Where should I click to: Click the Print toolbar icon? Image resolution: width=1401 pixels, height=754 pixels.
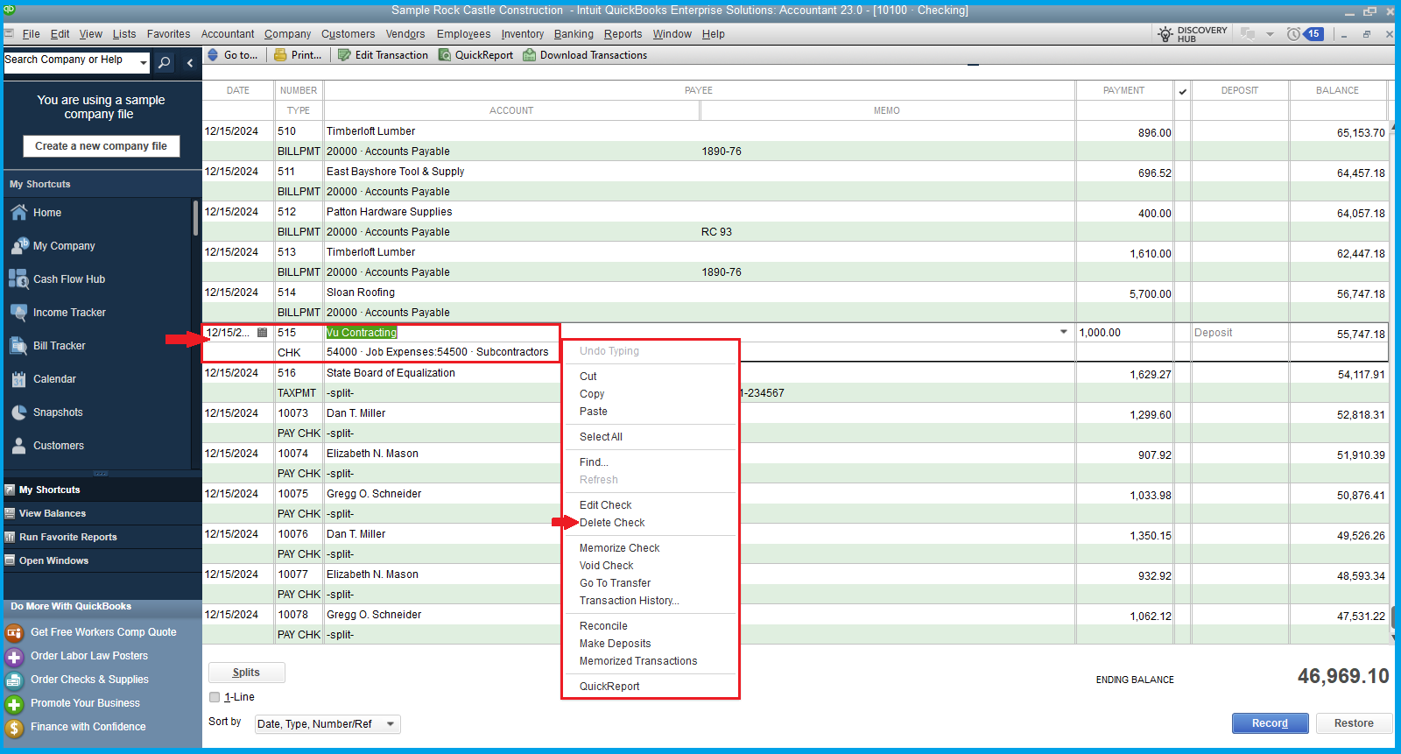click(x=280, y=55)
